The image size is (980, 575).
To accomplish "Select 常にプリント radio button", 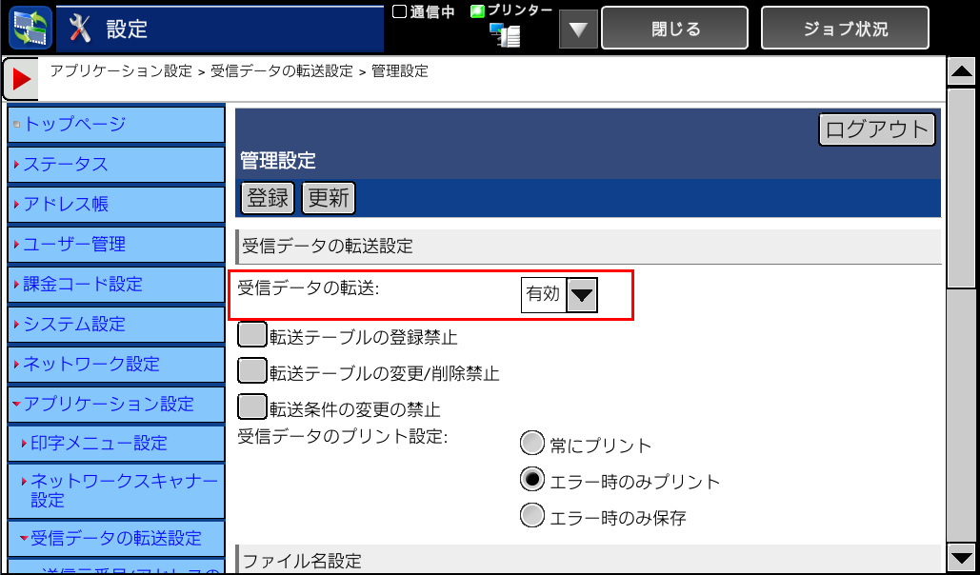I will [532, 445].
